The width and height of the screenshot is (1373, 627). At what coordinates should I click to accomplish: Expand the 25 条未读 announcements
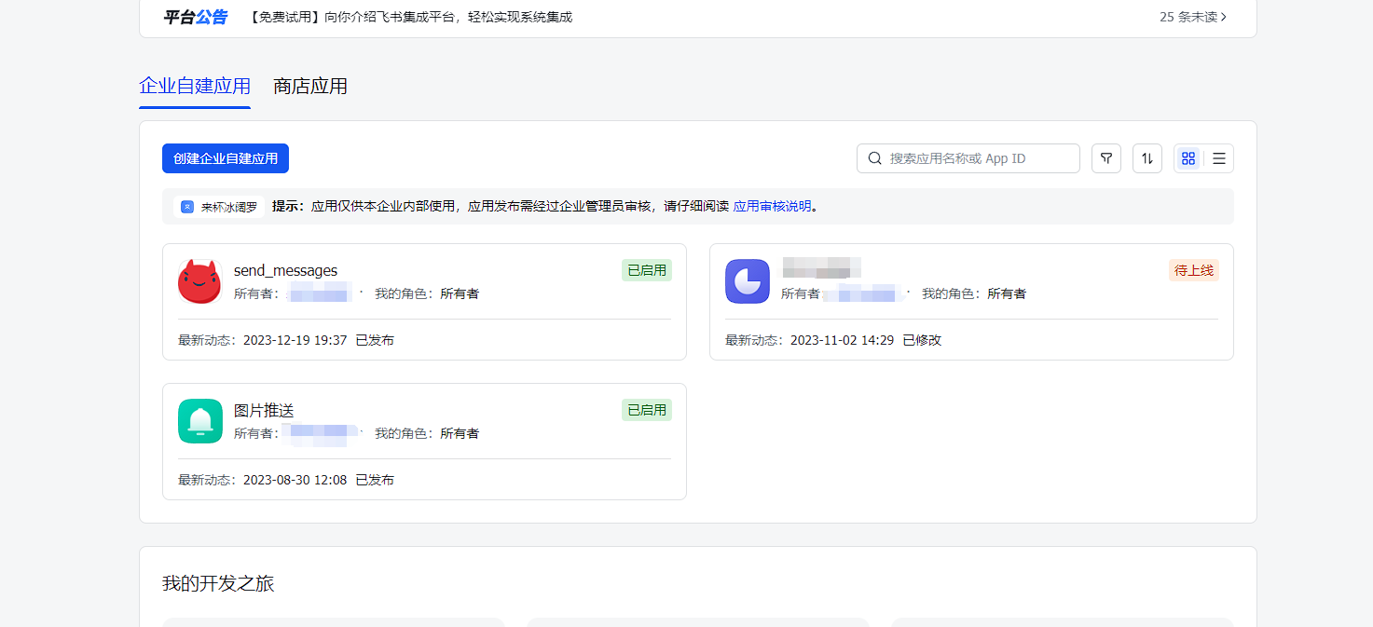1193,17
